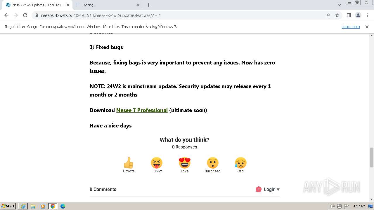374x210 pixels.
Task: Select the 'Have a nice days' text
Action: [x=111, y=126]
